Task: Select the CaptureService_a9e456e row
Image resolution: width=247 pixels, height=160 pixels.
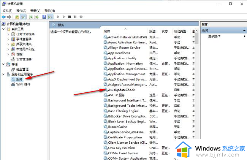Action: pyautogui.click(x=126, y=132)
